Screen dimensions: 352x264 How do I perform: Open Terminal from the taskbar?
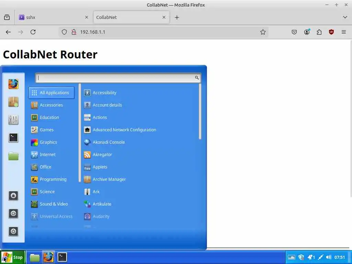[x=62, y=257]
